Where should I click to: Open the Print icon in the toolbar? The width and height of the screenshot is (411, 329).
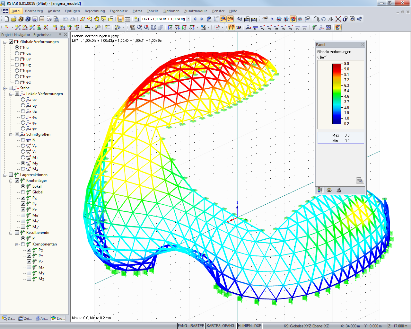tap(48, 19)
